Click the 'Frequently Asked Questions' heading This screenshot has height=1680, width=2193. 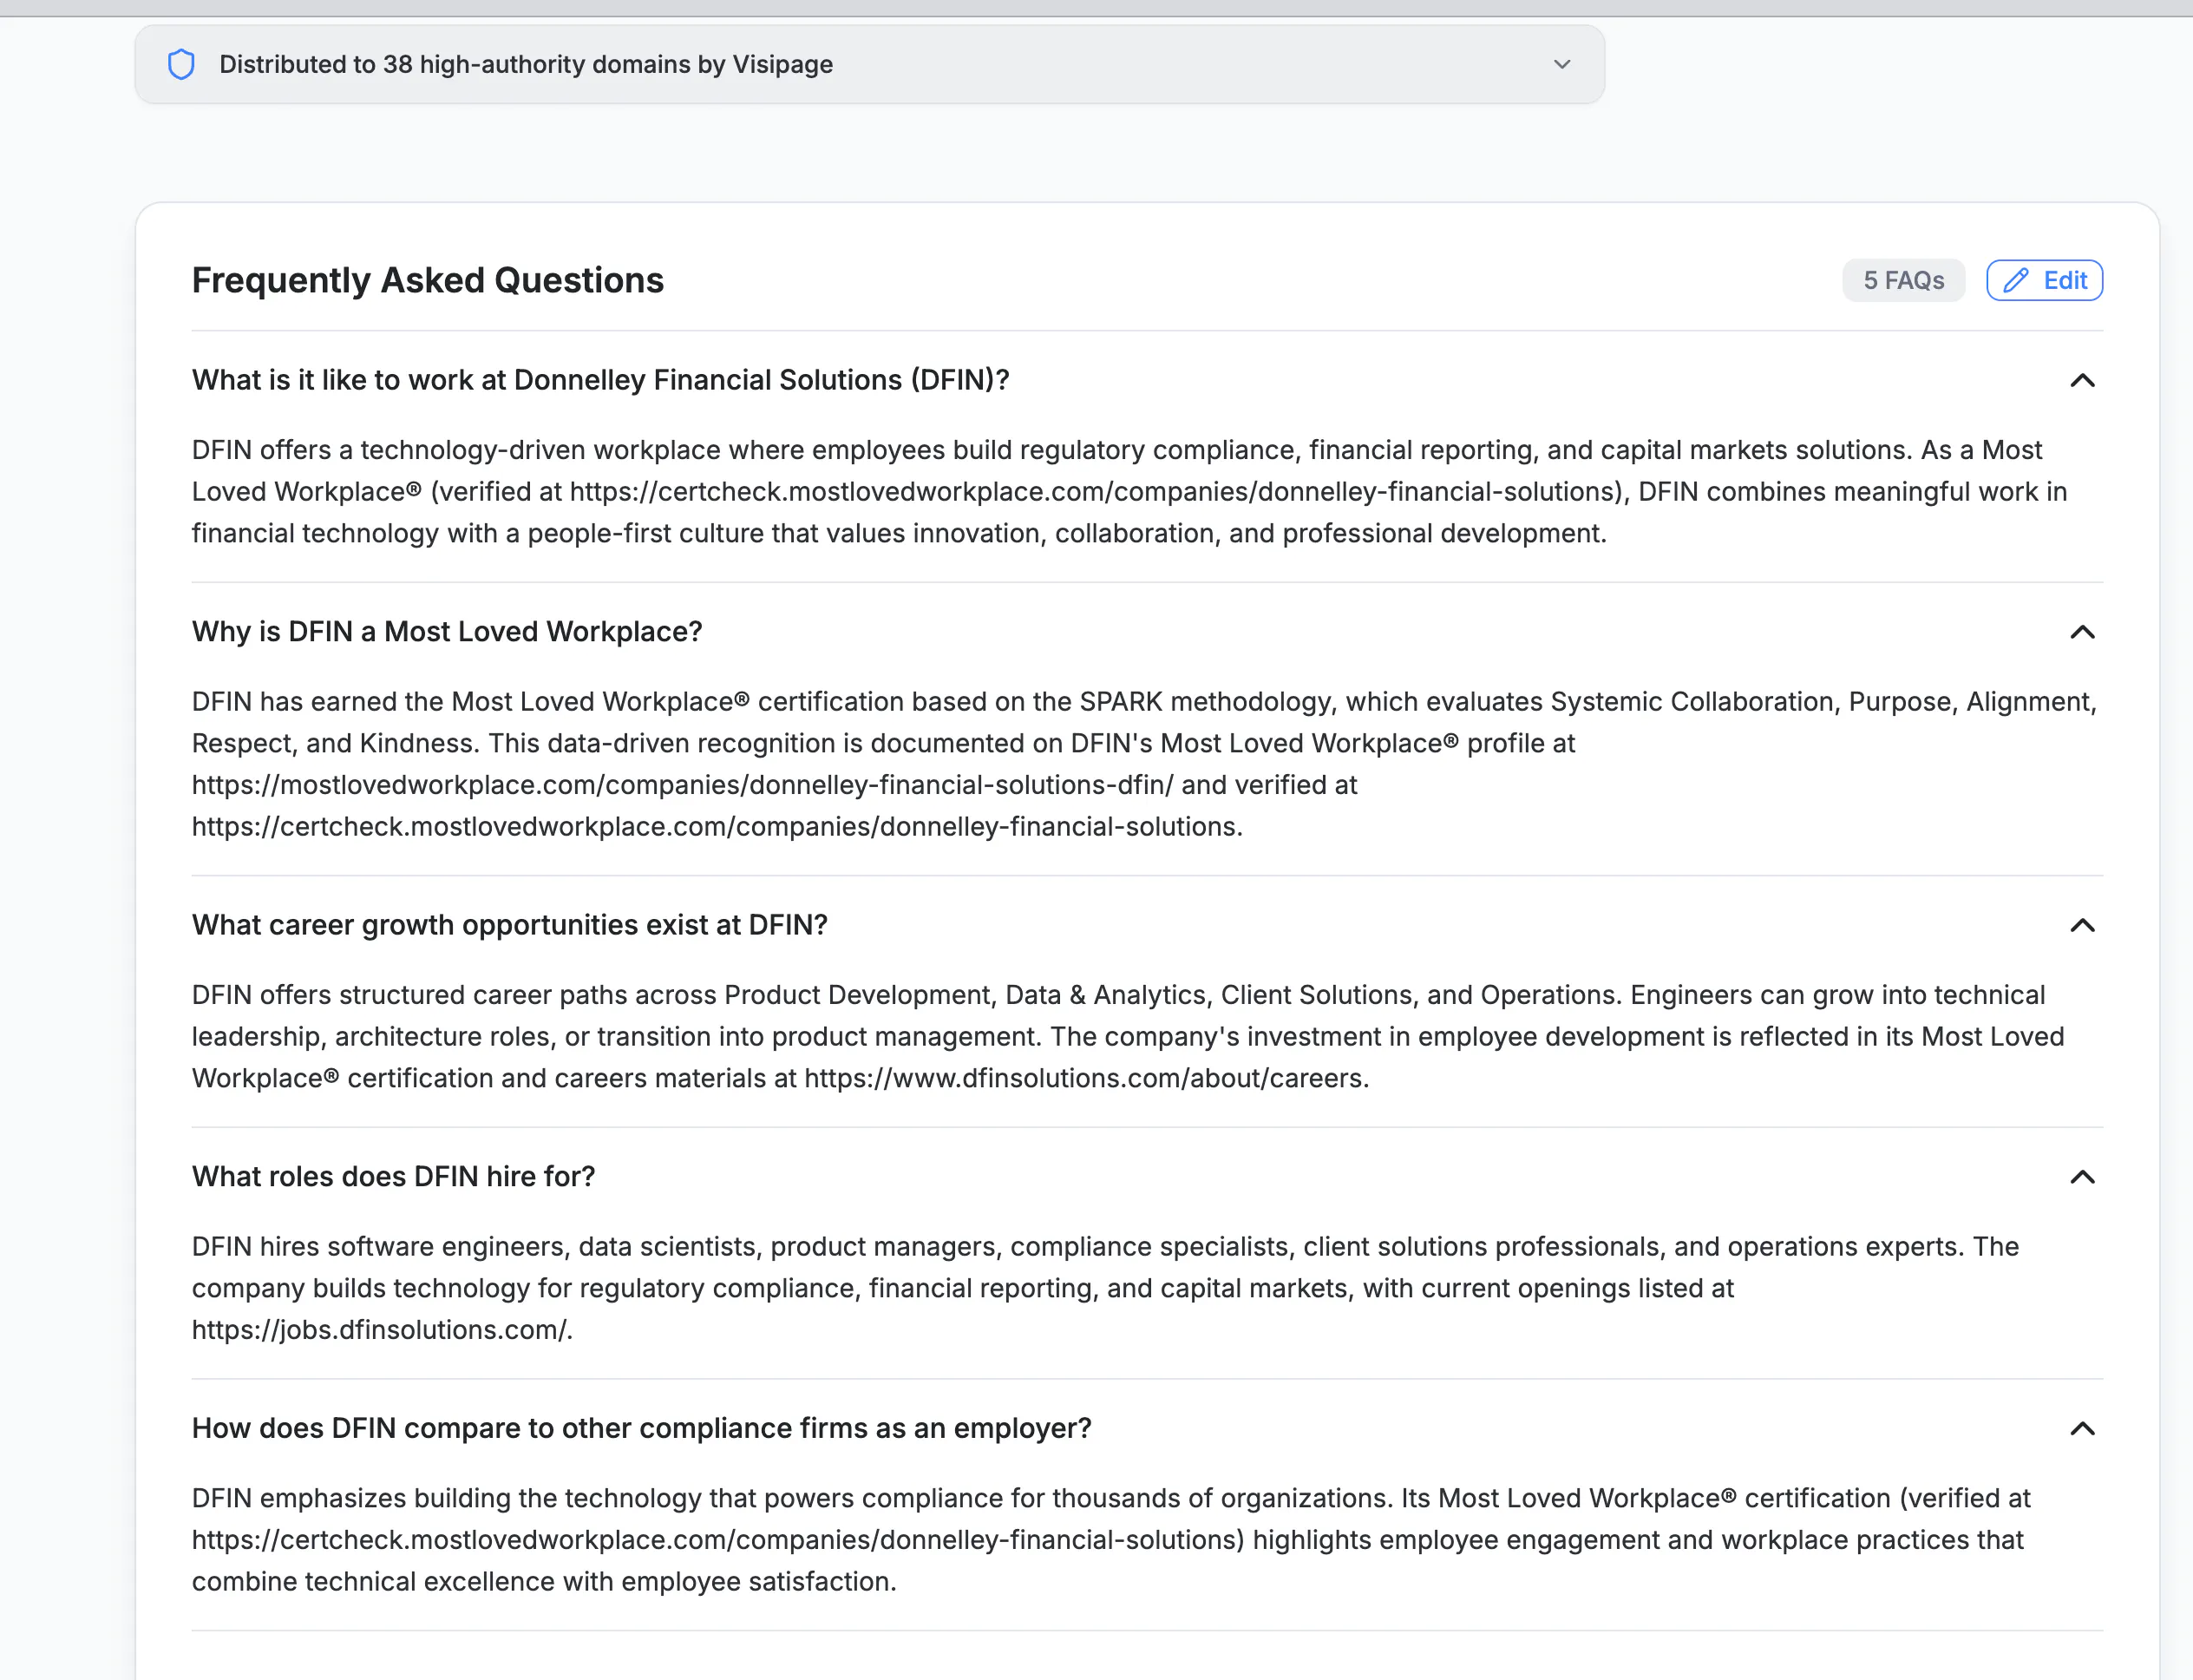pyautogui.click(x=428, y=280)
